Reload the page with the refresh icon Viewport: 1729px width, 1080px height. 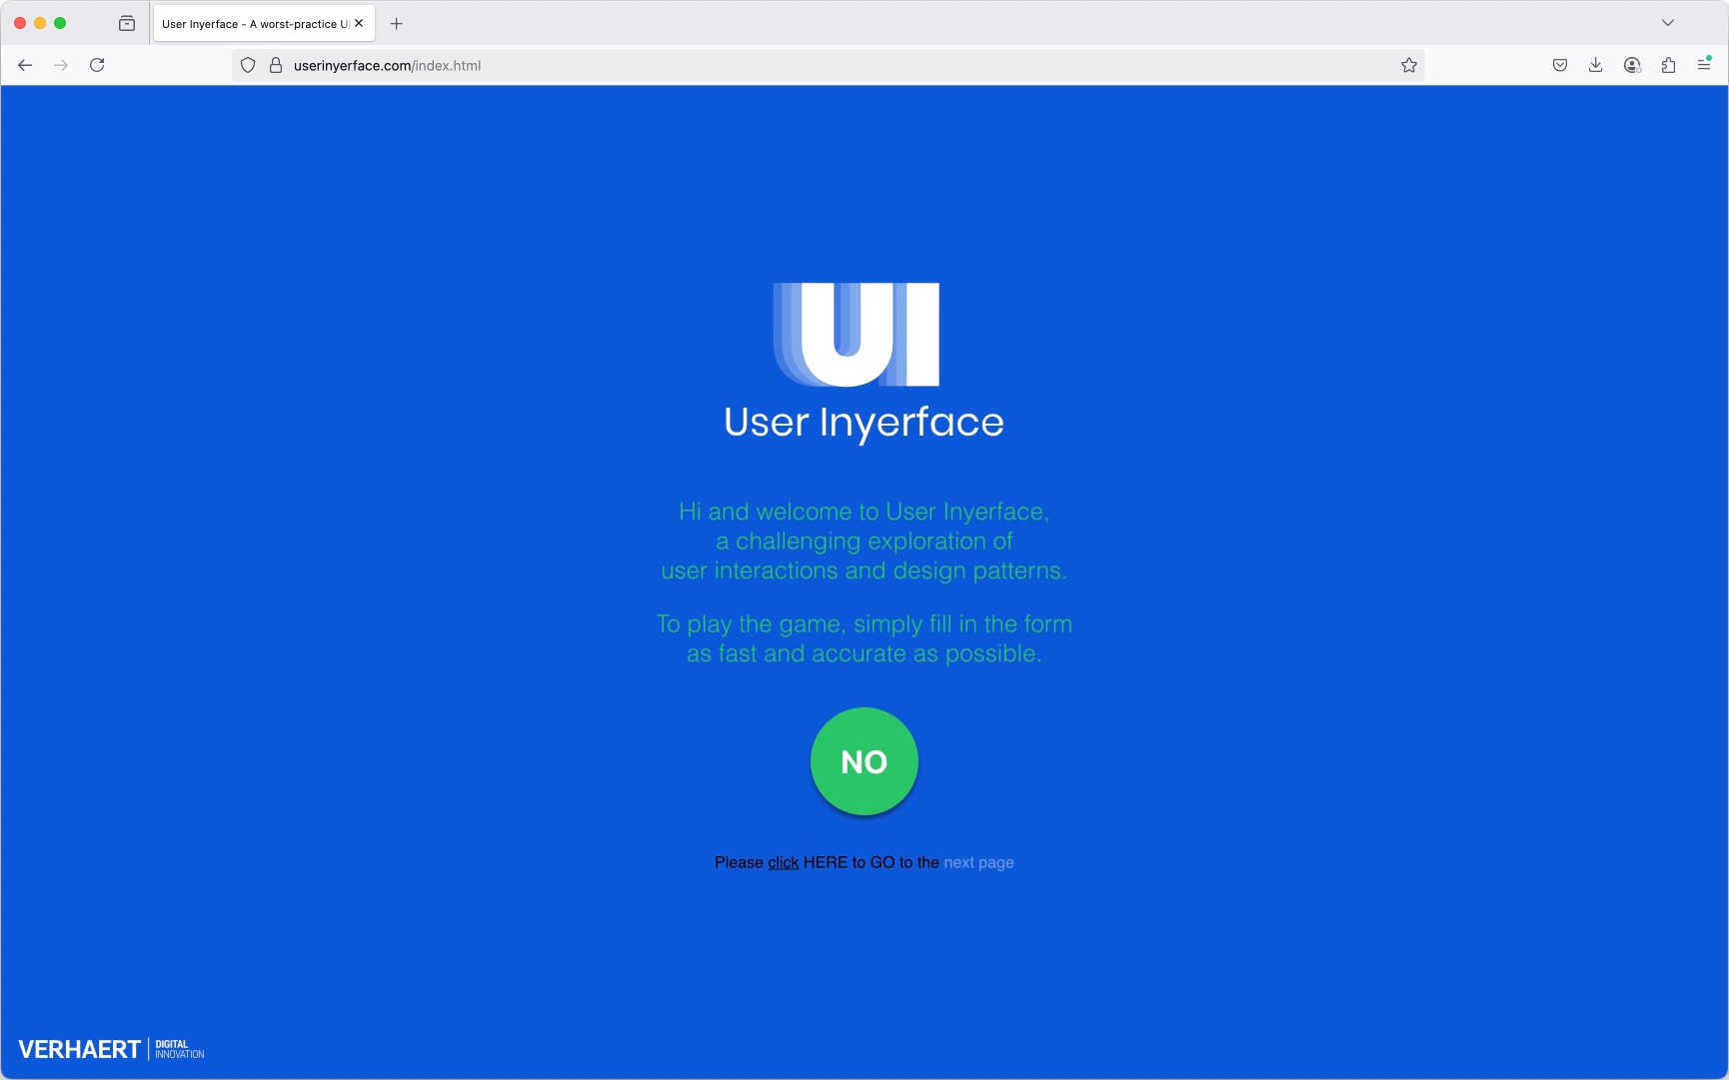[x=97, y=65]
